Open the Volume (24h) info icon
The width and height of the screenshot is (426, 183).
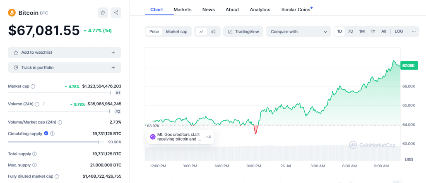(x=37, y=104)
